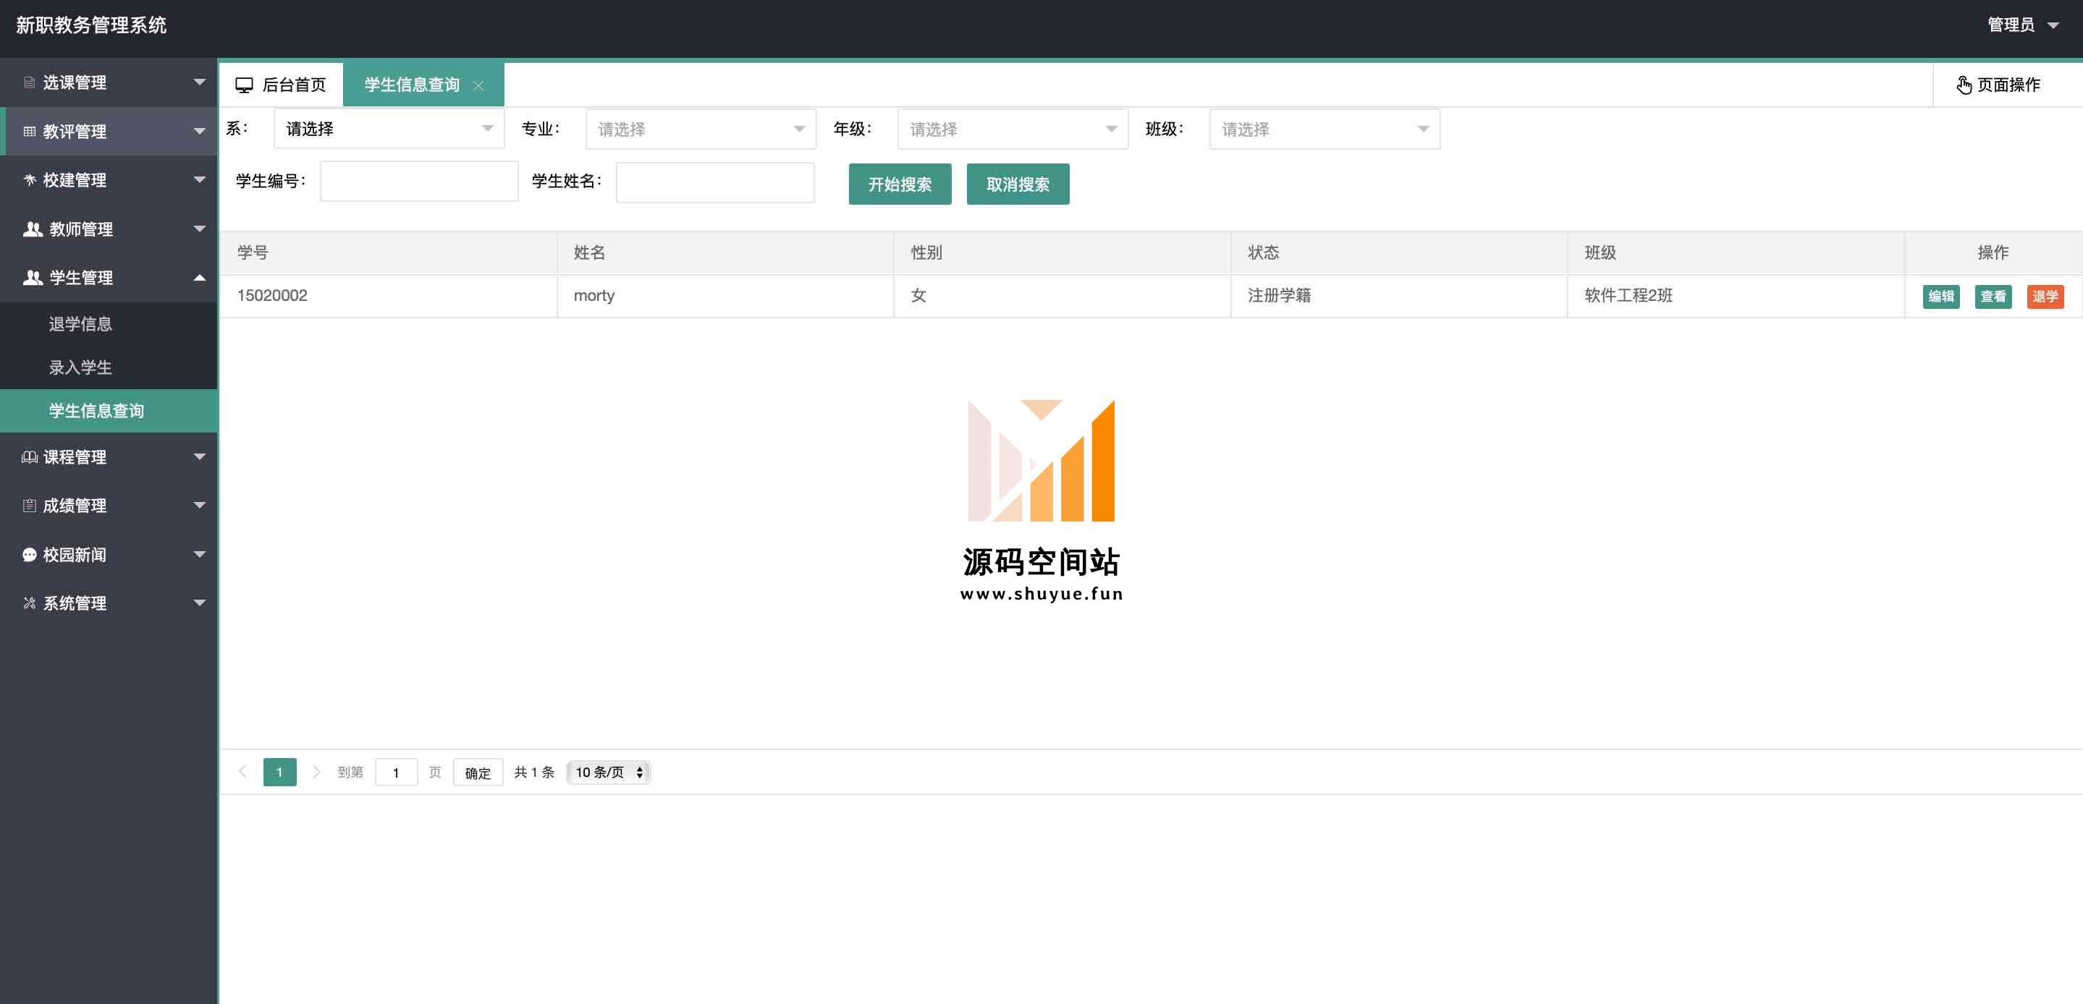This screenshot has width=2083, height=1004.
Task: Close the 学生信息查询 tab with X
Action: [x=478, y=85]
